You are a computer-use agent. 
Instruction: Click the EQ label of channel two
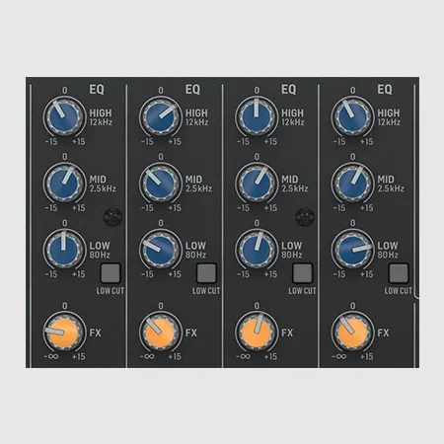point(192,90)
